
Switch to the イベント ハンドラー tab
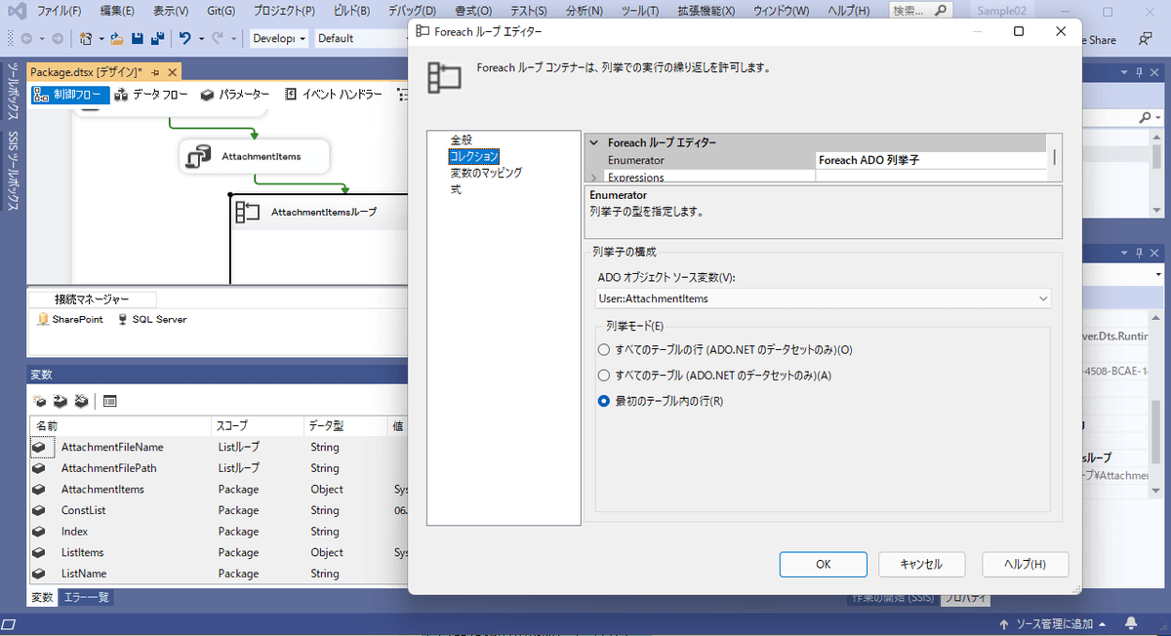(333, 95)
